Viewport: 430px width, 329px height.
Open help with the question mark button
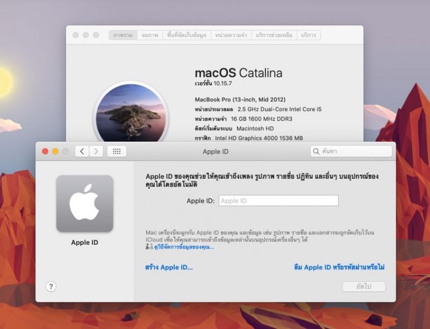click(x=51, y=287)
